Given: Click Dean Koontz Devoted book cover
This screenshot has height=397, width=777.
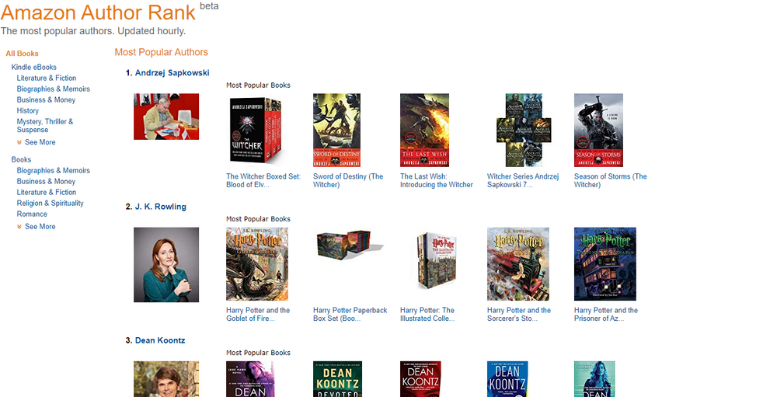Looking at the screenshot, I should point(337,379).
